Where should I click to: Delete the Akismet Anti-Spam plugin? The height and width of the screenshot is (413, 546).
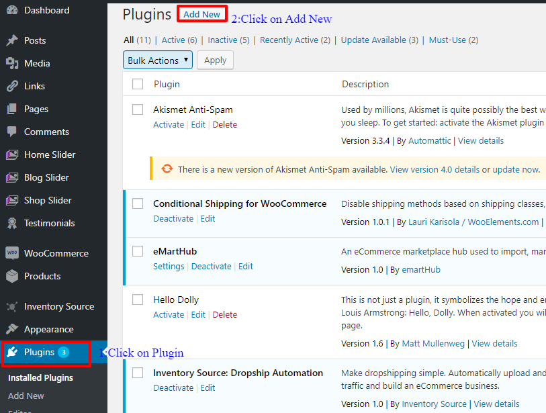pyautogui.click(x=224, y=125)
